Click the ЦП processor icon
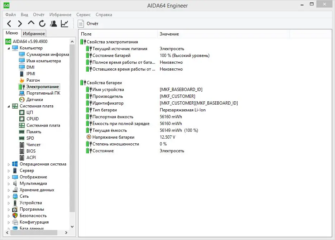The image size is (335, 240). coord(22,112)
